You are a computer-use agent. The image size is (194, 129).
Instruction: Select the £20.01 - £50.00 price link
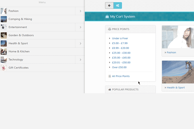[121, 63]
